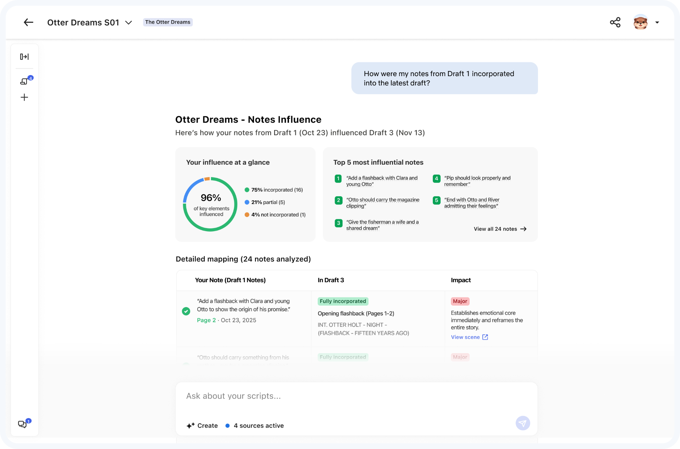Click Opening flashback (Pages 1-2) text
680x449 pixels.
[356, 313]
